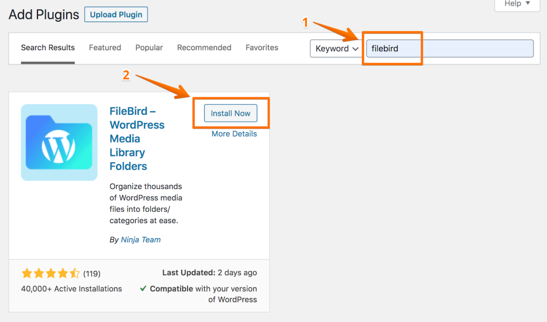The height and width of the screenshot is (322, 547).
Task: Click the first gold rating star
Action: pos(27,273)
